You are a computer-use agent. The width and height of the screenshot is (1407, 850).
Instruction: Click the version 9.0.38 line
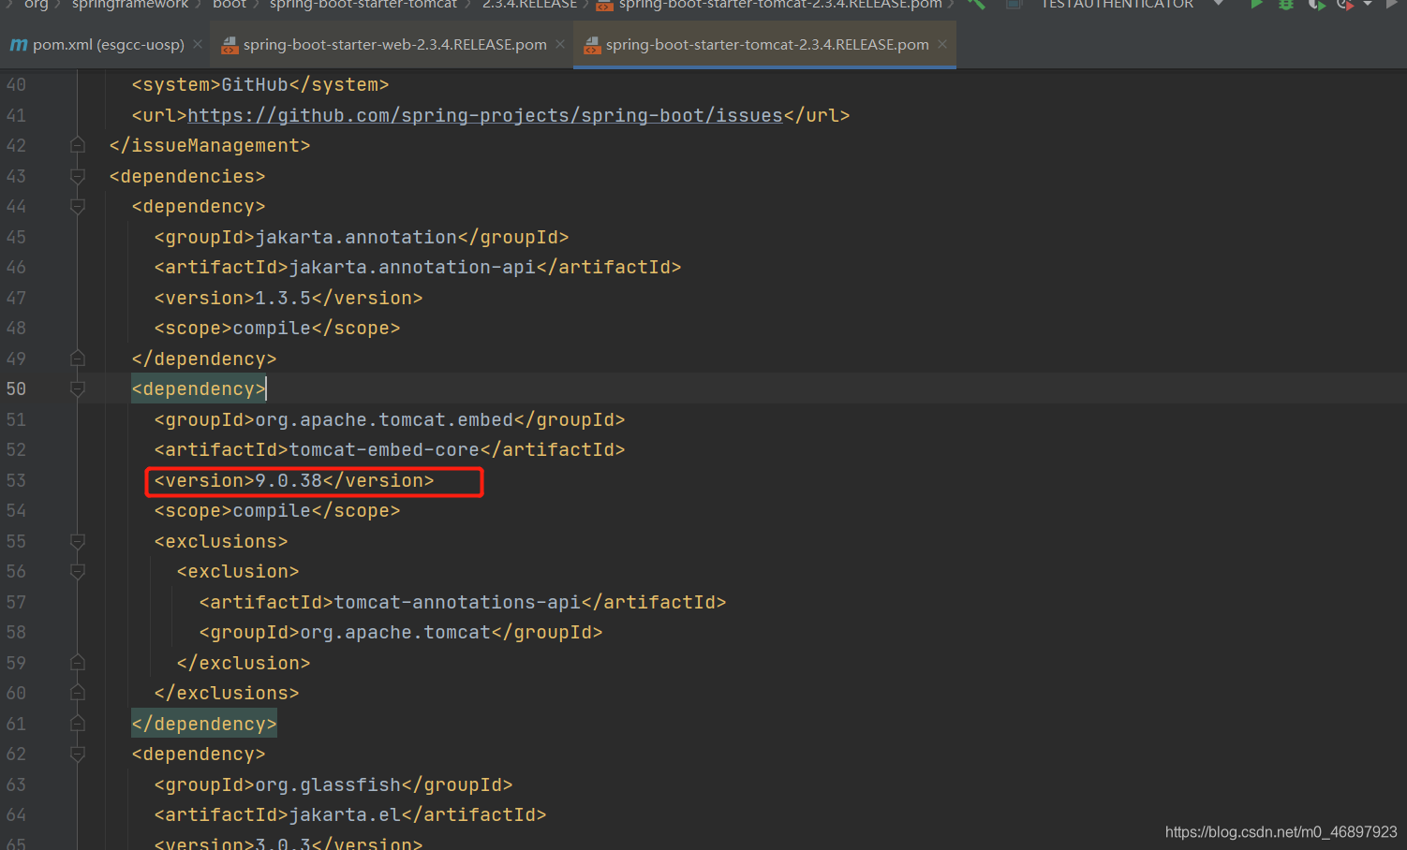[294, 480]
